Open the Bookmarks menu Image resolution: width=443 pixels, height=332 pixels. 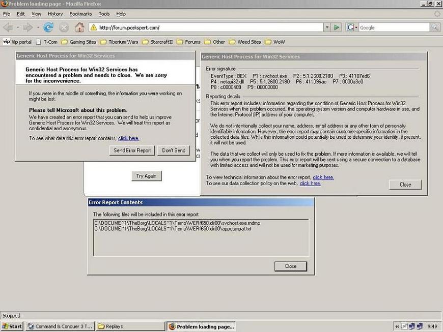80,14
